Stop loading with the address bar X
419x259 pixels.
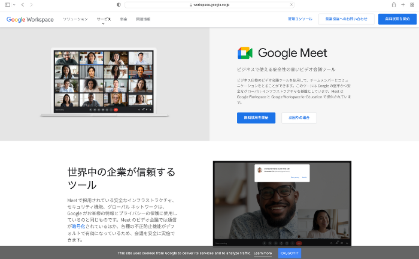click(292, 5)
